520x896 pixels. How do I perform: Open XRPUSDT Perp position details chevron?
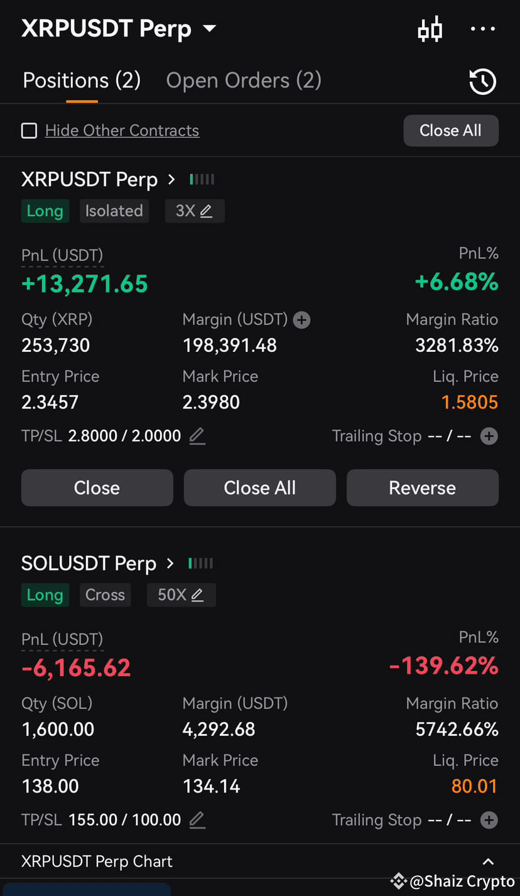[x=171, y=180]
